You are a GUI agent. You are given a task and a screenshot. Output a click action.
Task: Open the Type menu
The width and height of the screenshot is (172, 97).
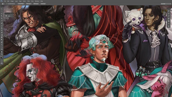tap(20, 1)
